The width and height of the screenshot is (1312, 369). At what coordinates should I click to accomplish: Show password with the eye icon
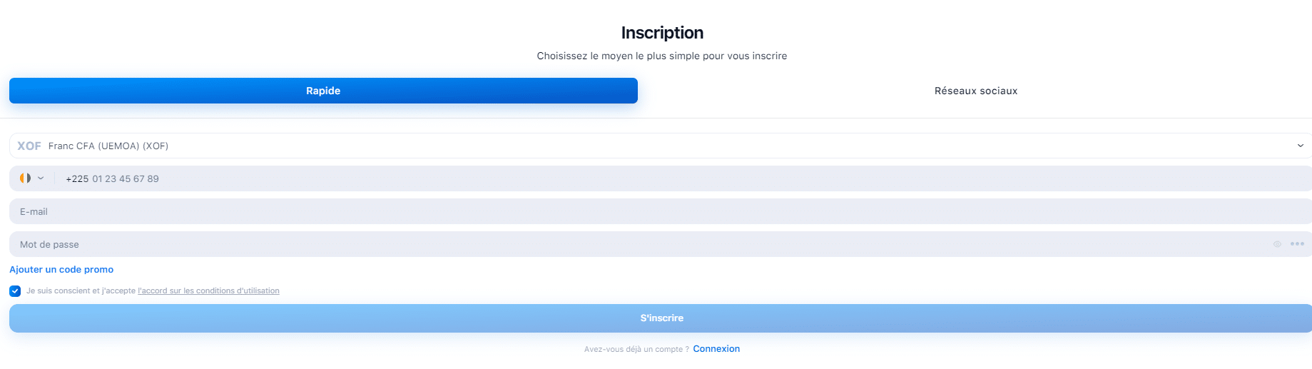(1277, 244)
